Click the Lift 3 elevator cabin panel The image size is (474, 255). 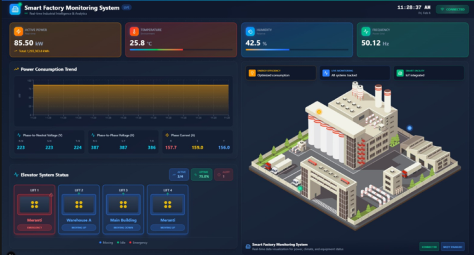[123, 204]
